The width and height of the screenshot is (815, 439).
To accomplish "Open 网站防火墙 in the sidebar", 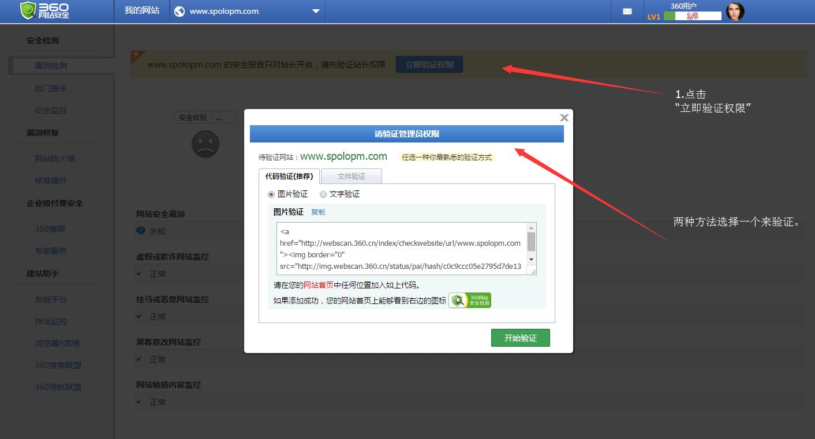I will tap(55, 159).
